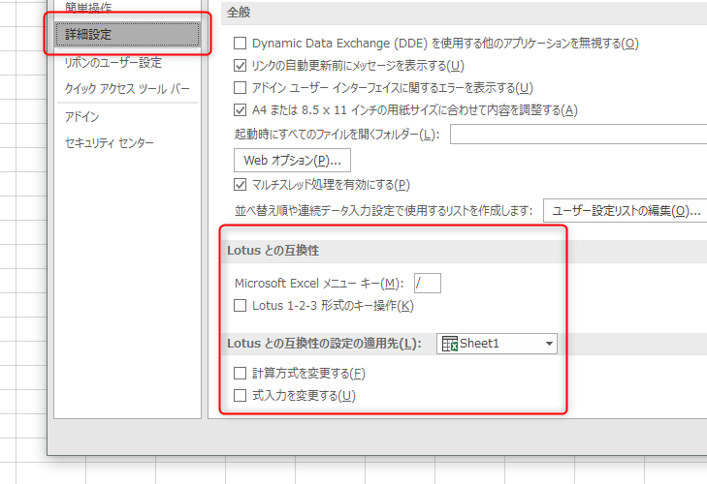Check 式入力を変更する option
The height and width of the screenshot is (484, 707).
(240, 395)
